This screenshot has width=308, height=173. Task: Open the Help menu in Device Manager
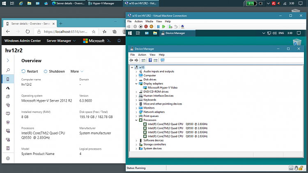[162, 55]
